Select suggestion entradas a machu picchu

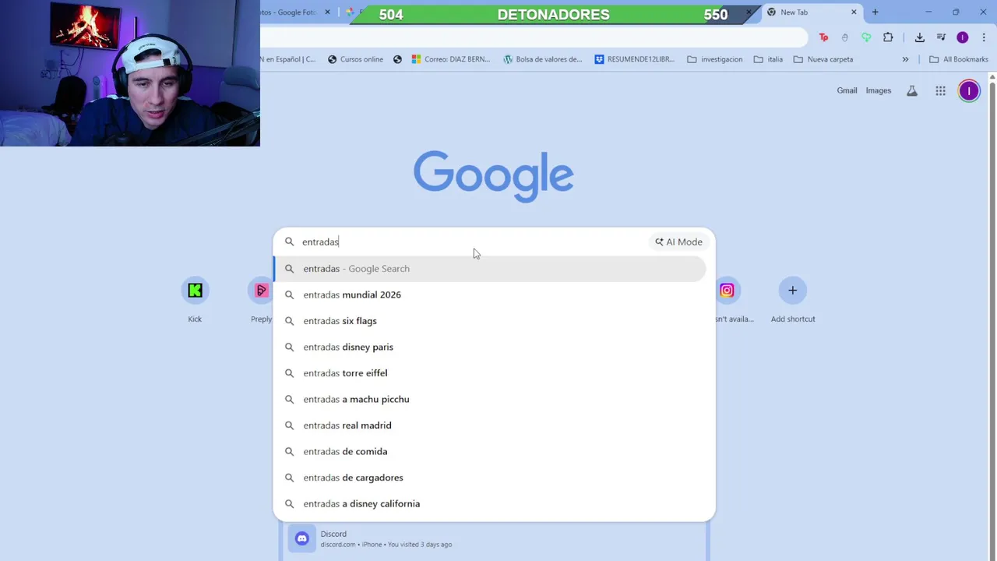click(489, 399)
